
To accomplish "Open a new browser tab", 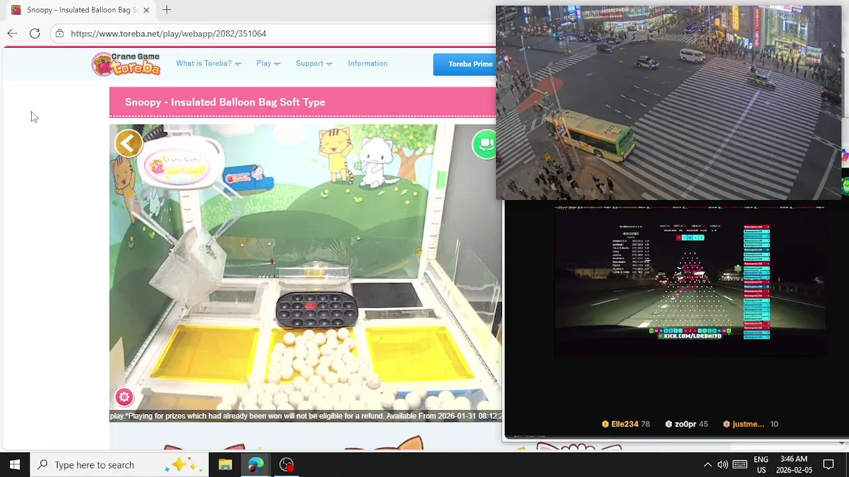I will [166, 10].
